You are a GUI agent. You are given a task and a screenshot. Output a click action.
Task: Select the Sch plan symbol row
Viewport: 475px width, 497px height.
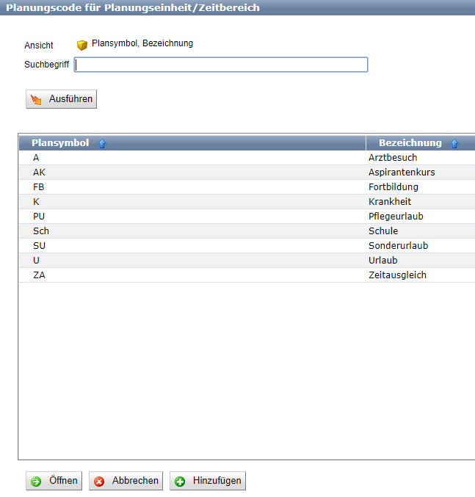coord(41,231)
